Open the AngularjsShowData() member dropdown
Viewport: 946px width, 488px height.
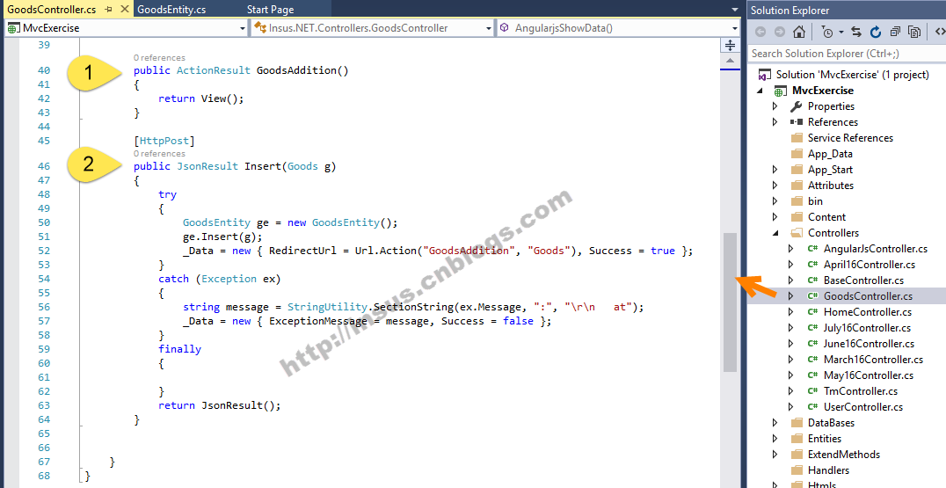[734, 28]
